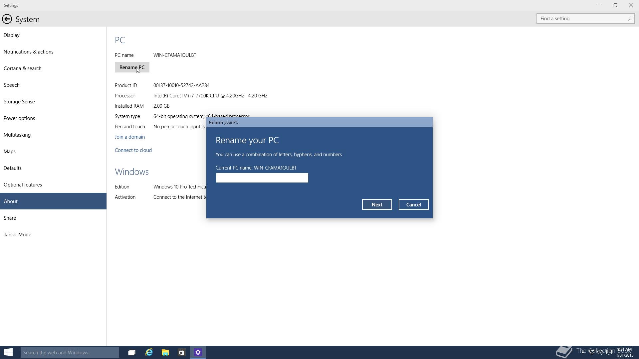Screen dimensions: 639x359
Task: Open the Windows Start menu
Action: pyautogui.click(x=8, y=352)
